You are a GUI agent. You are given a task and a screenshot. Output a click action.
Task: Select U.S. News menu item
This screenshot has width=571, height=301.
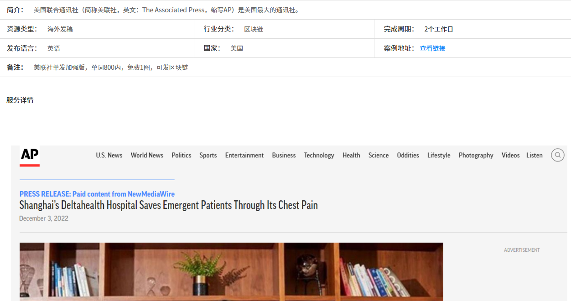(x=109, y=155)
